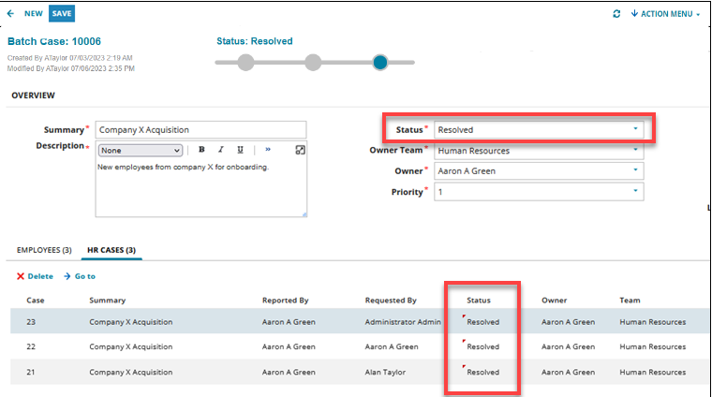
Task: Click the Go to link
Action: 80,276
